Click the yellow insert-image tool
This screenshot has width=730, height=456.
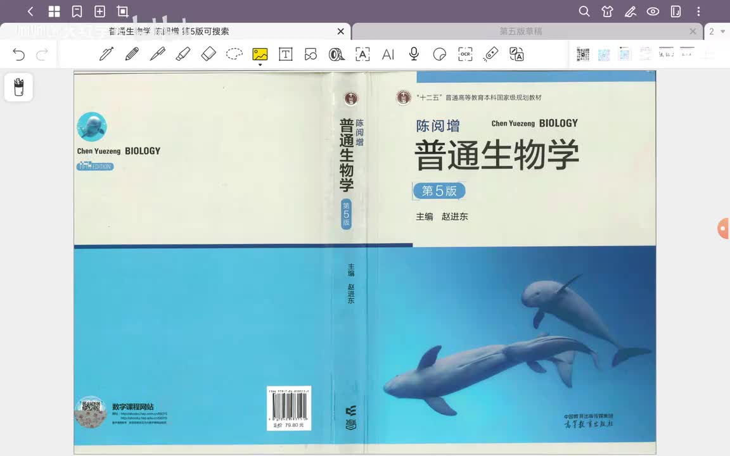[x=260, y=54]
